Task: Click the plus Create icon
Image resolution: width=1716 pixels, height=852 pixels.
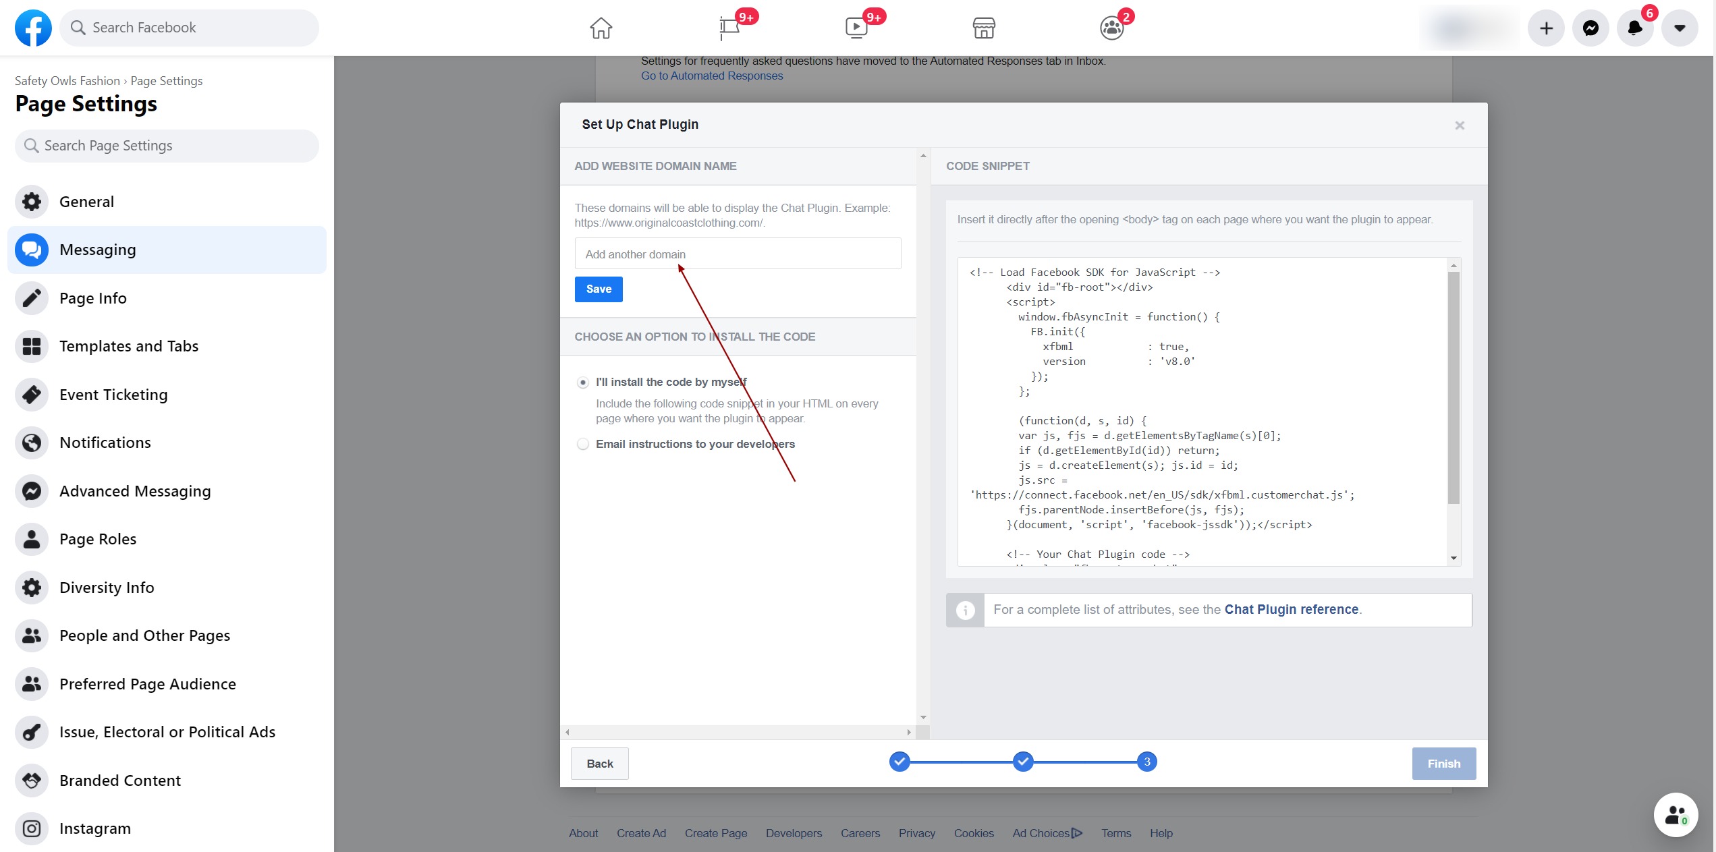Action: (1546, 28)
